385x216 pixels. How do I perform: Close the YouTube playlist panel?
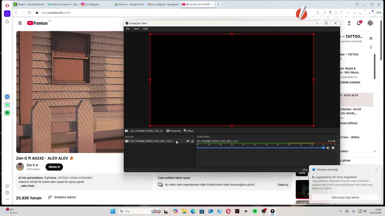tap(371, 38)
